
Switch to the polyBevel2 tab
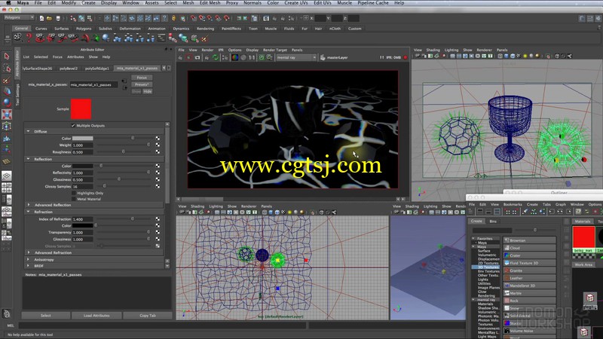[69, 68]
